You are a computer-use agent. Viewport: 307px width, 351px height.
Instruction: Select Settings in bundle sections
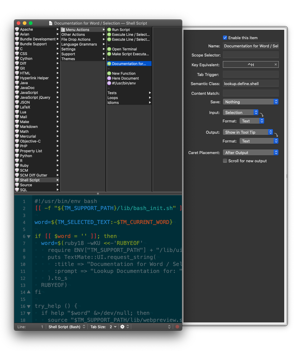[83, 49]
